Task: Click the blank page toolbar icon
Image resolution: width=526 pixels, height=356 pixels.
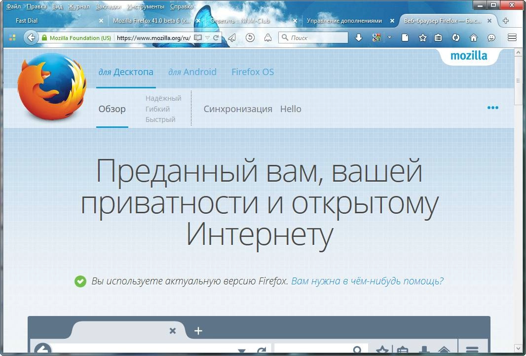Action: coord(405,38)
